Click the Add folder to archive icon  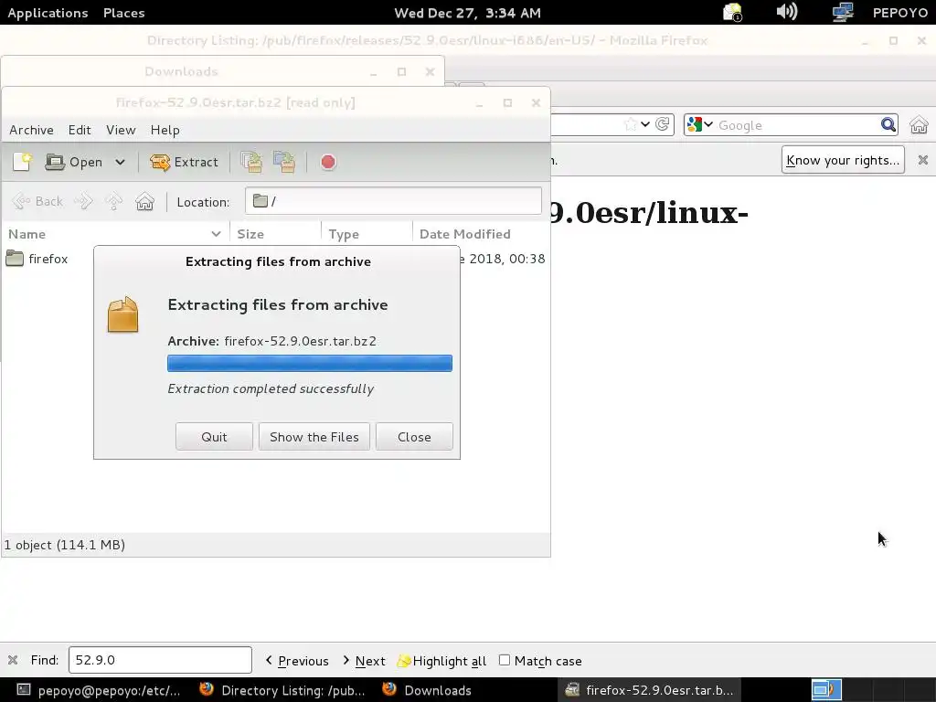click(x=284, y=162)
